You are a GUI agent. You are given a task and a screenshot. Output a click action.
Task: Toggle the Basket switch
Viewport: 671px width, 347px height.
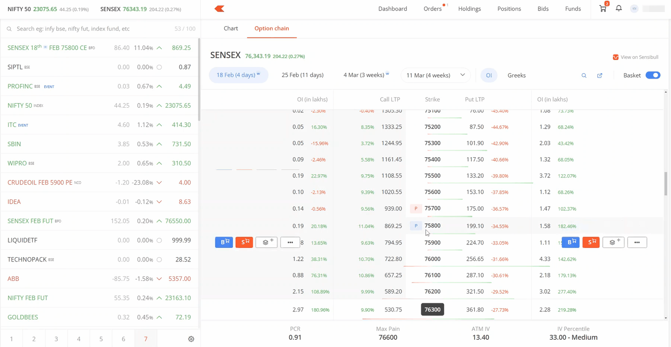point(653,75)
